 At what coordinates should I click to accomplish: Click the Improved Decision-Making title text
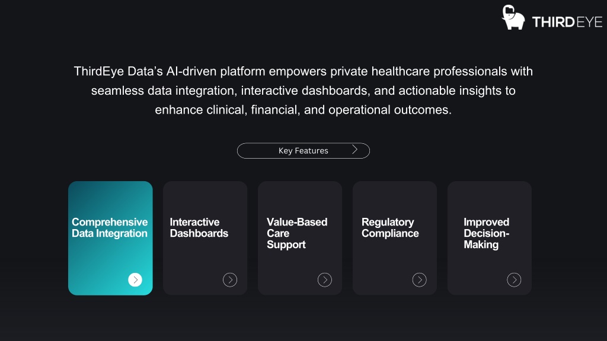point(487,233)
